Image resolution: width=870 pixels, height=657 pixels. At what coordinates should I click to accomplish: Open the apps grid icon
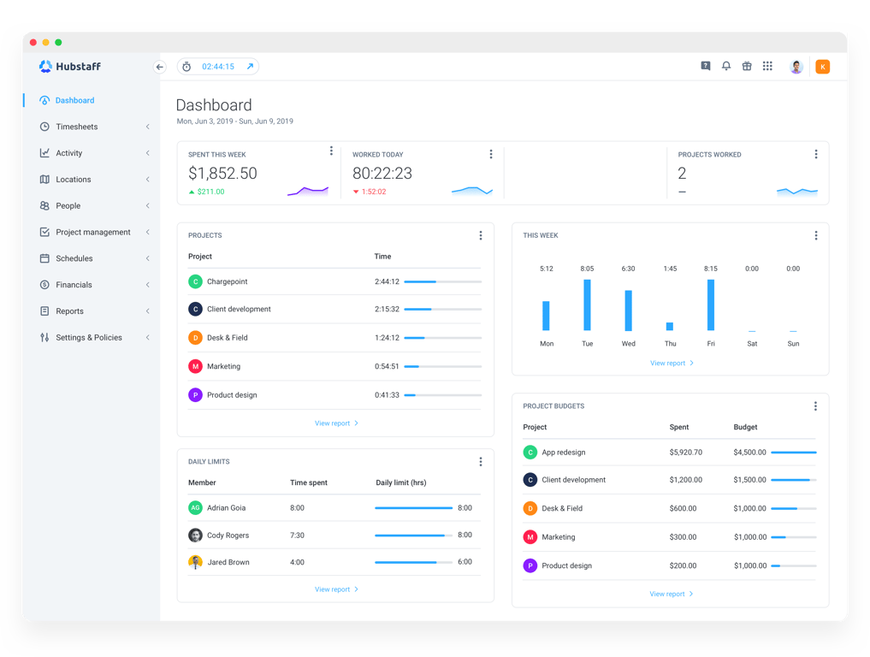tap(767, 66)
